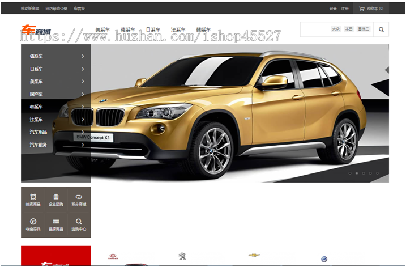The image size is (406, 267).
Task: Open 留言板 message board link
Action: (x=79, y=9)
